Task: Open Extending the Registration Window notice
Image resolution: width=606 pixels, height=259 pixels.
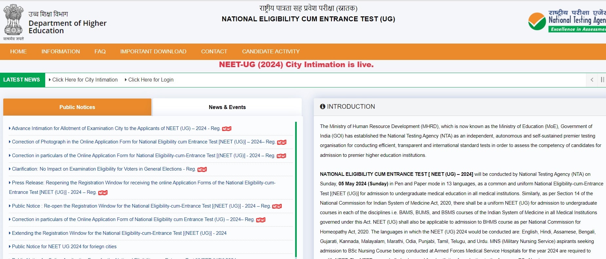Action: [x=119, y=233]
